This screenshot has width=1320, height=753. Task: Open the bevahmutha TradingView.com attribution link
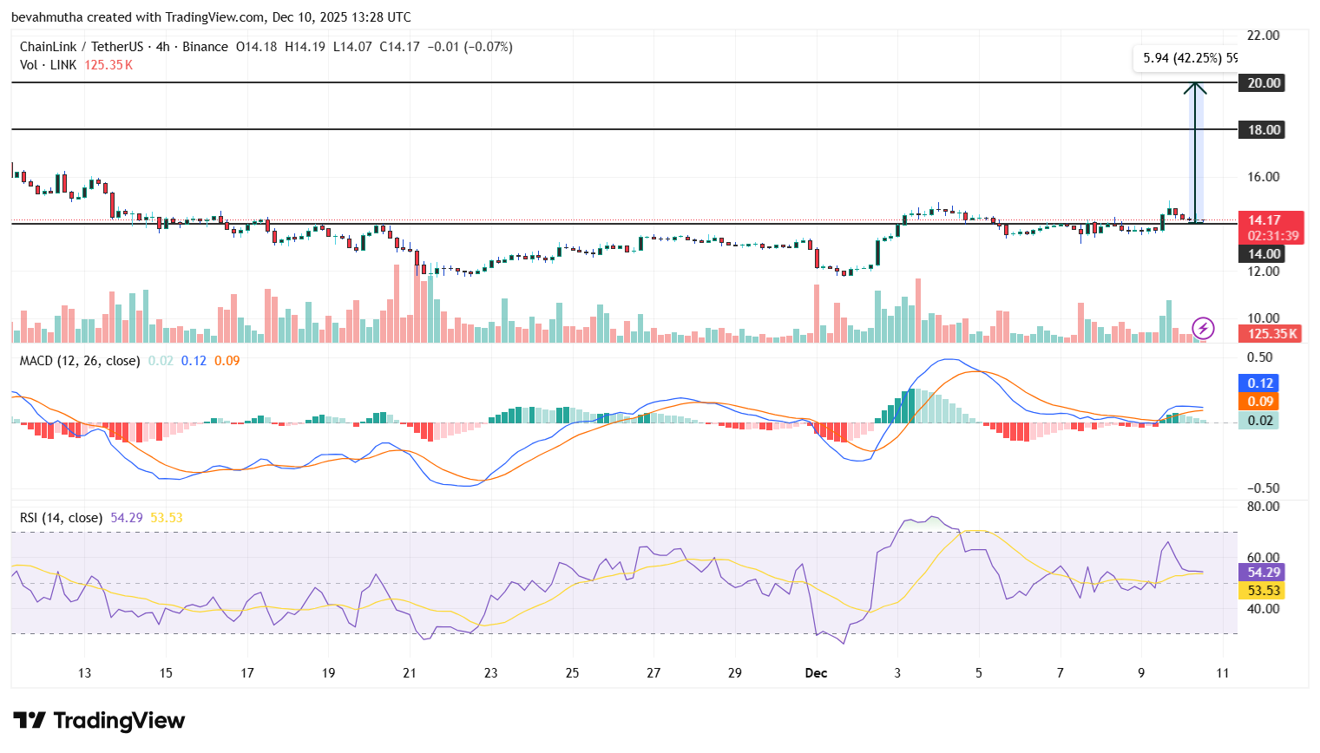coord(213,16)
